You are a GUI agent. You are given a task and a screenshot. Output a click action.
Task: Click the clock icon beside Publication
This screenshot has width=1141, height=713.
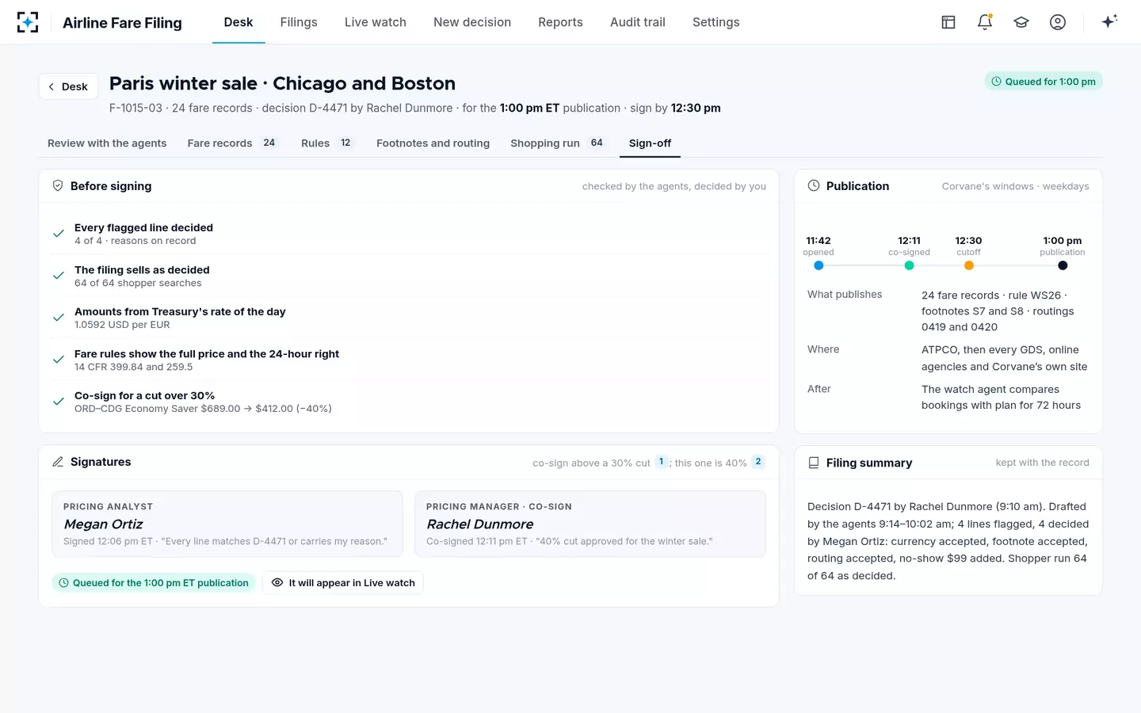pos(814,185)
